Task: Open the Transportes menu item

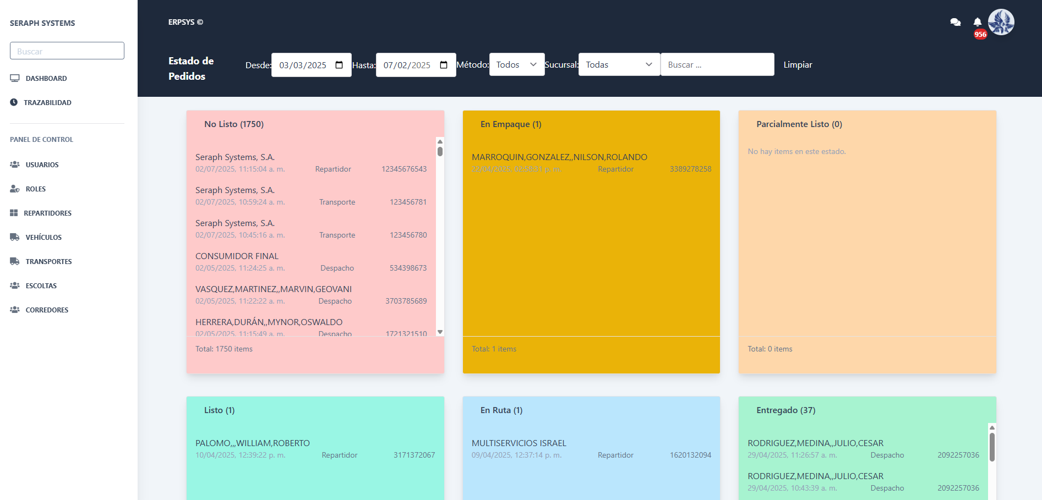Action: (48, 261)
